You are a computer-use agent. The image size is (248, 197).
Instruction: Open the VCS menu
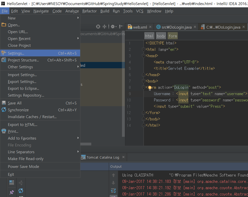tap(140, 11)
